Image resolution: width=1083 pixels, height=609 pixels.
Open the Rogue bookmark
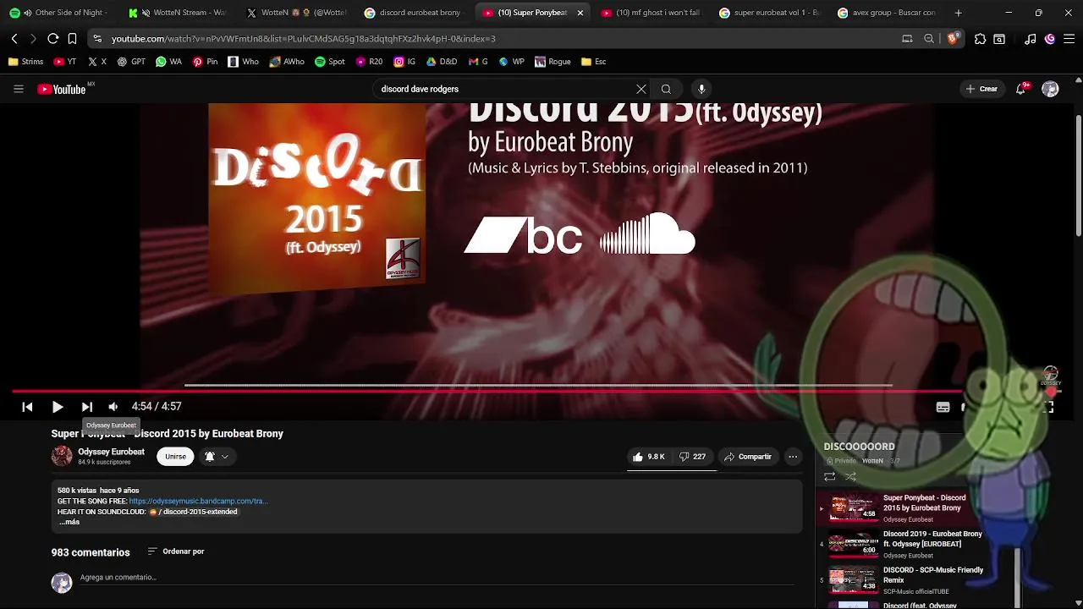552,62
